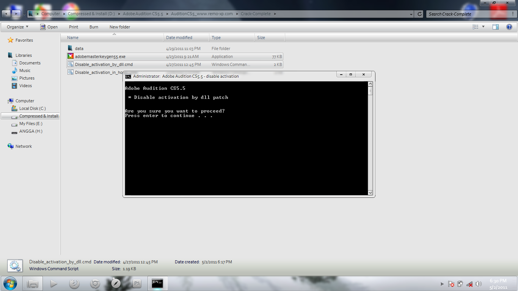Refresh the Explorer folder view
This screenshot has width=518, height=291.
(x=420, y=14)
